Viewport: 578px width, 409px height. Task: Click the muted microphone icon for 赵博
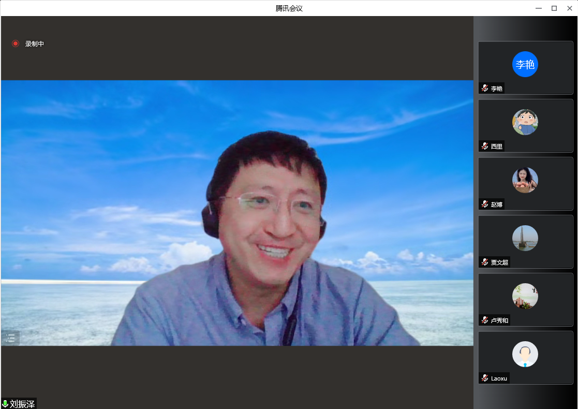(485, 204)
